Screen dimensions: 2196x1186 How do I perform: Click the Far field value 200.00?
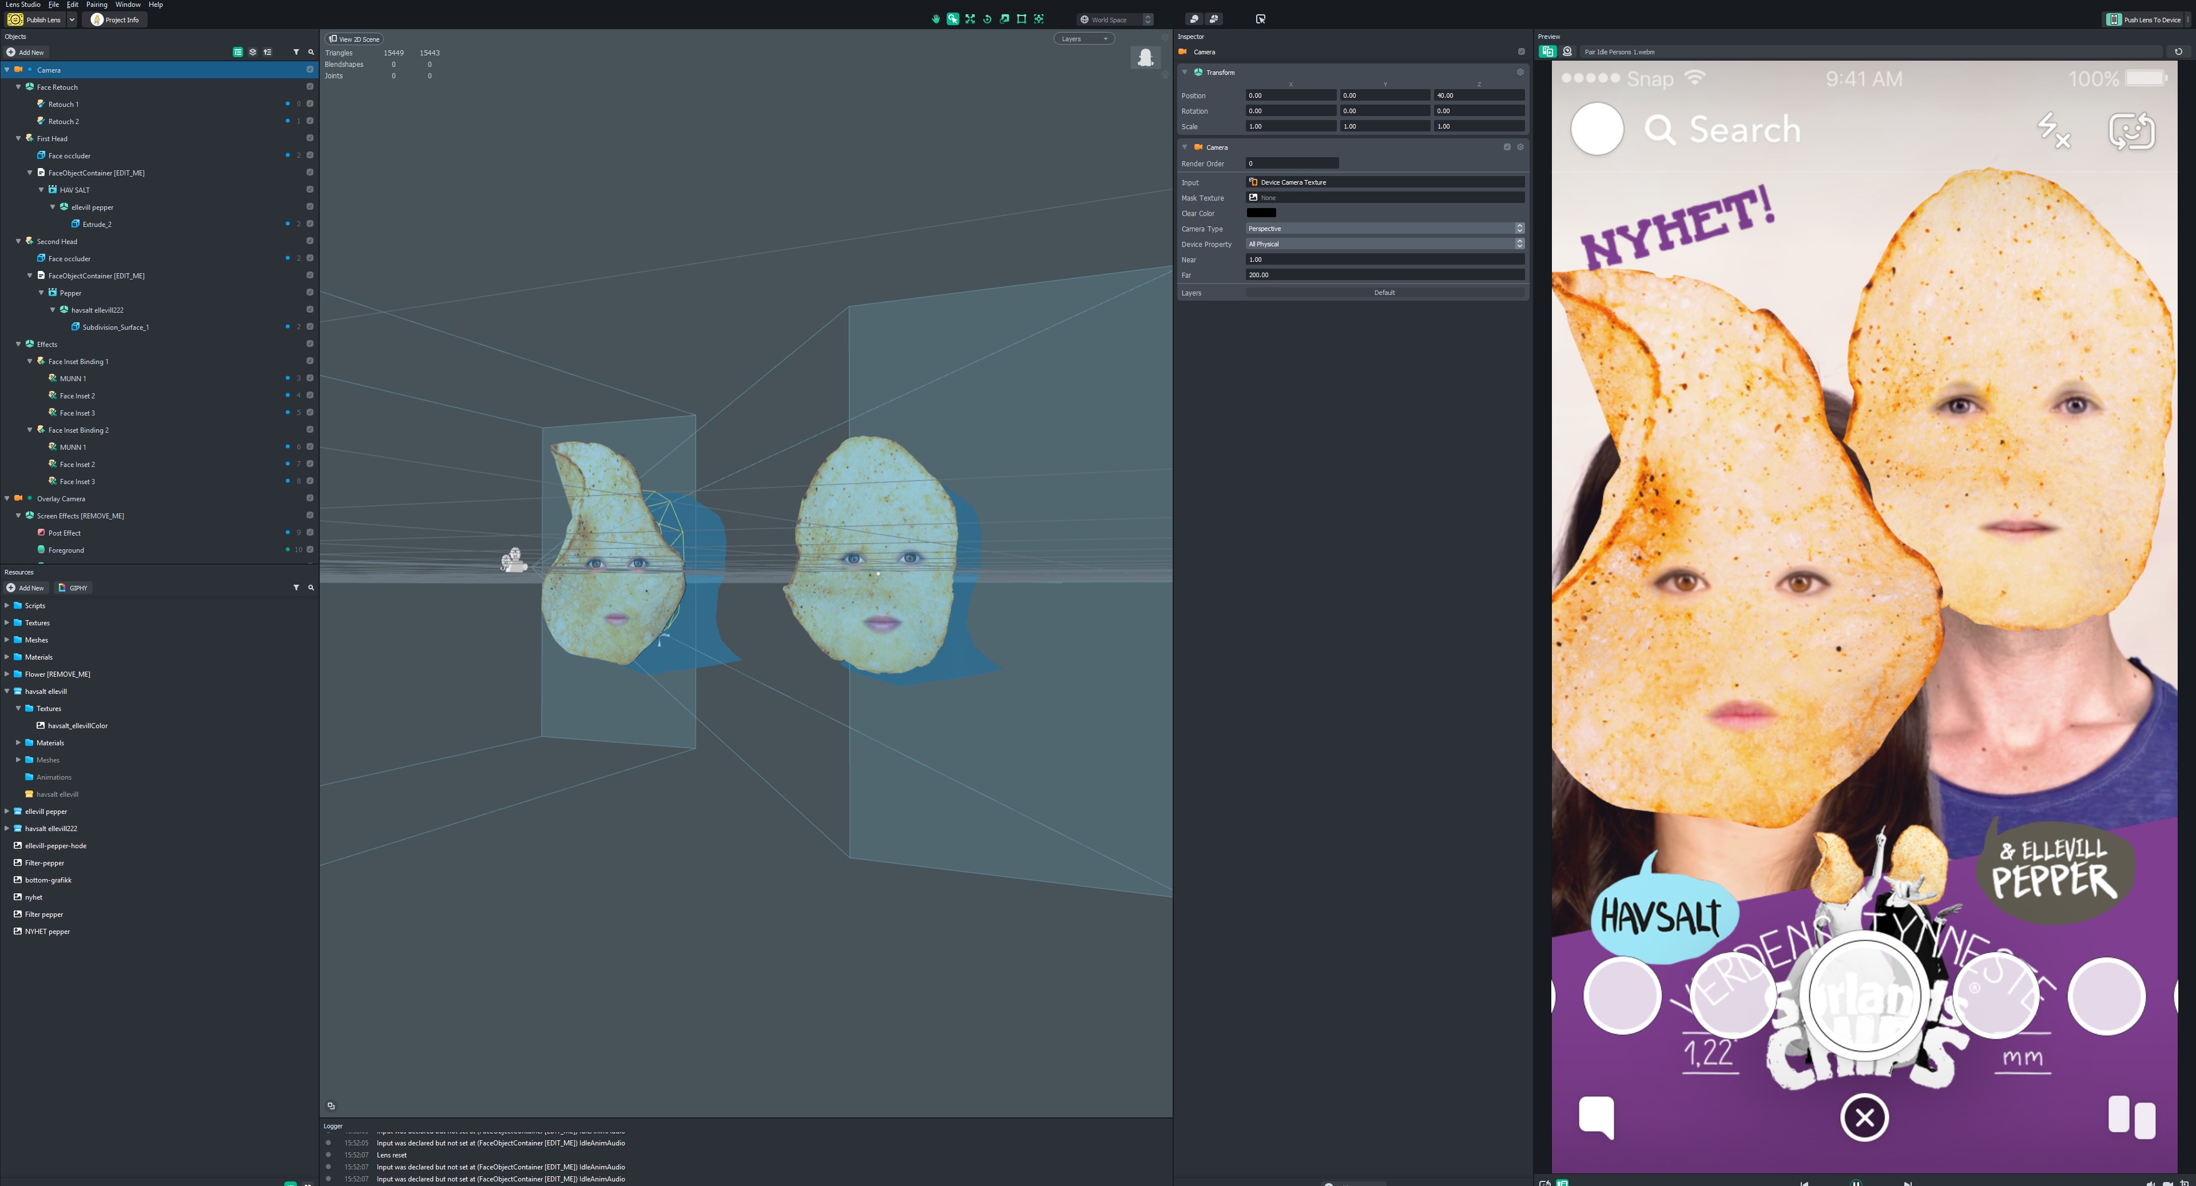[x=1384, y=274]
